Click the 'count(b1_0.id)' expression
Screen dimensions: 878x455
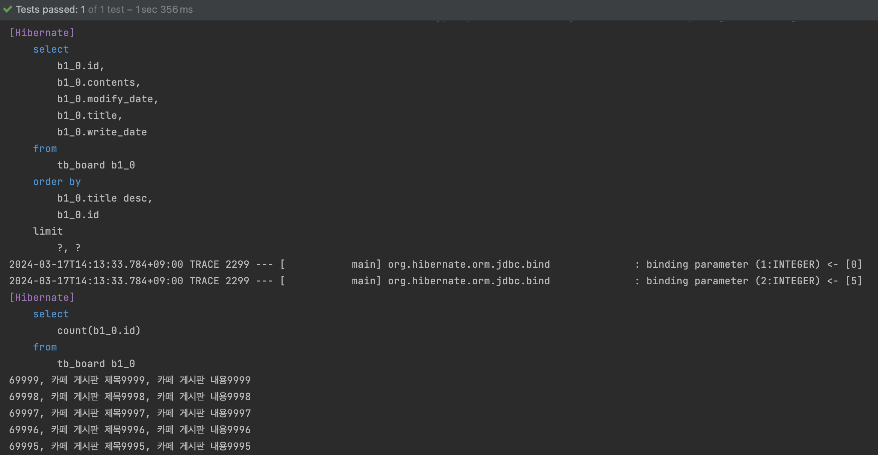99,331
